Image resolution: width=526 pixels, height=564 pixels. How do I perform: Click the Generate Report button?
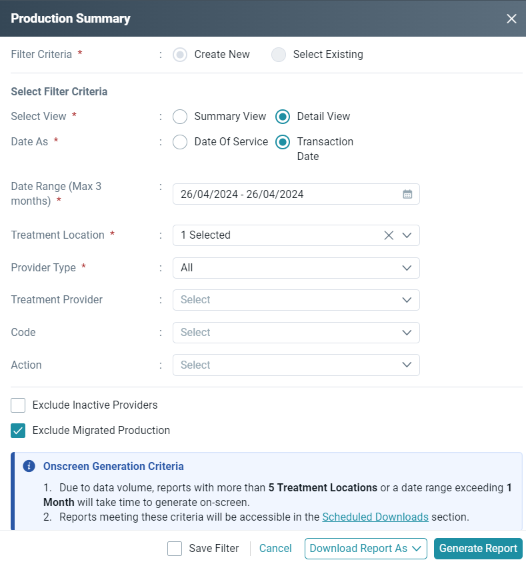478,549
